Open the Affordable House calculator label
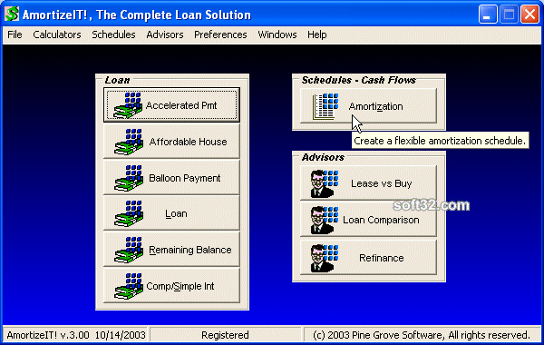 188,142
